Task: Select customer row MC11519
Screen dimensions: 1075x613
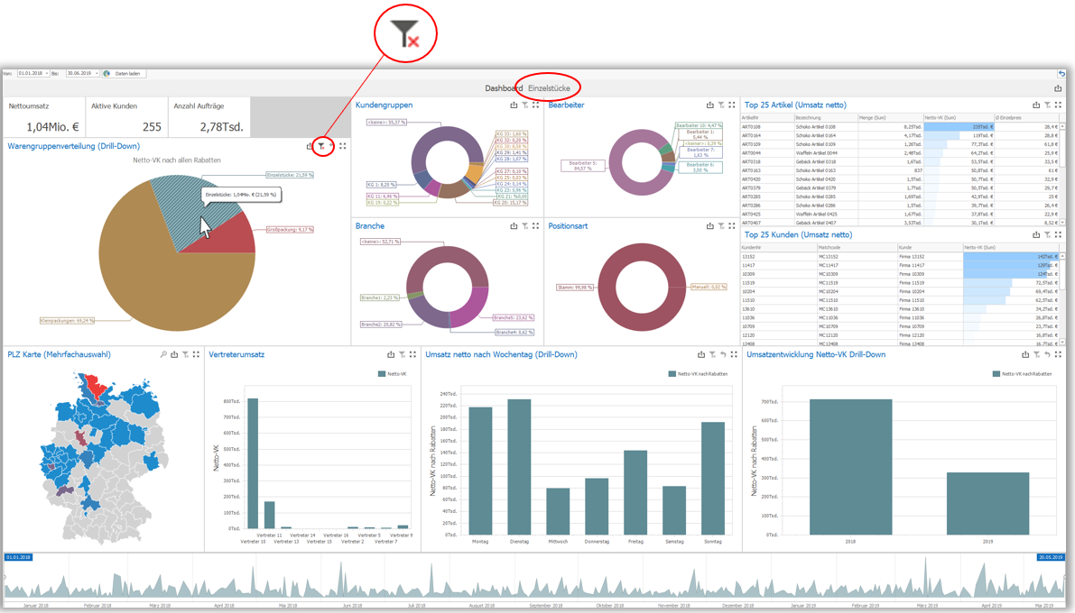Action: 900,282
